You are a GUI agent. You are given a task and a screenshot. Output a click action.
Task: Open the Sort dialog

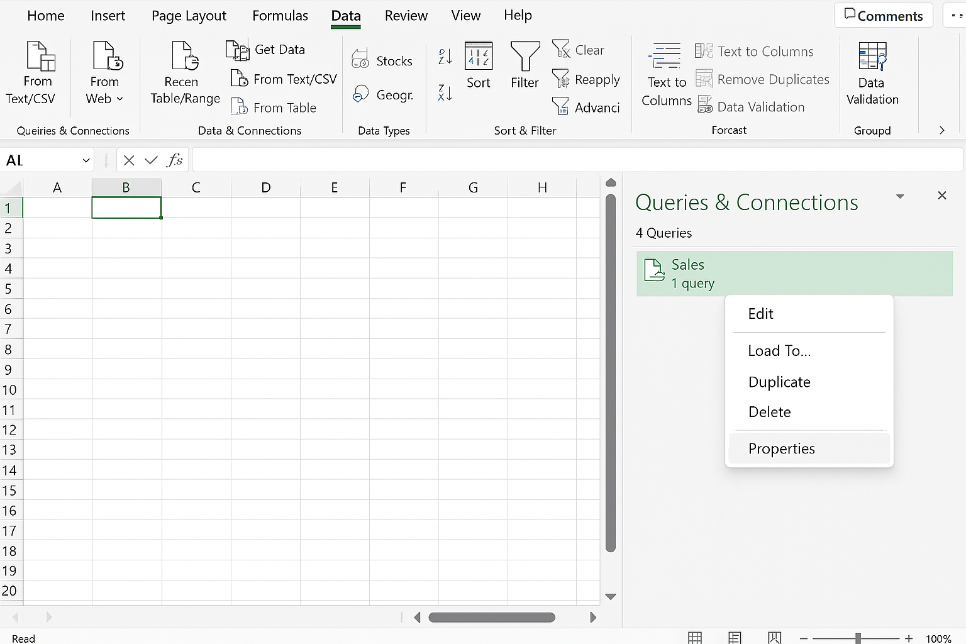point(479,65)
